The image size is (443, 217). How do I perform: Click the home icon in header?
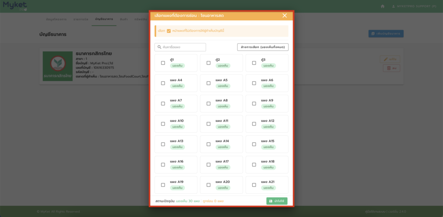382,6
